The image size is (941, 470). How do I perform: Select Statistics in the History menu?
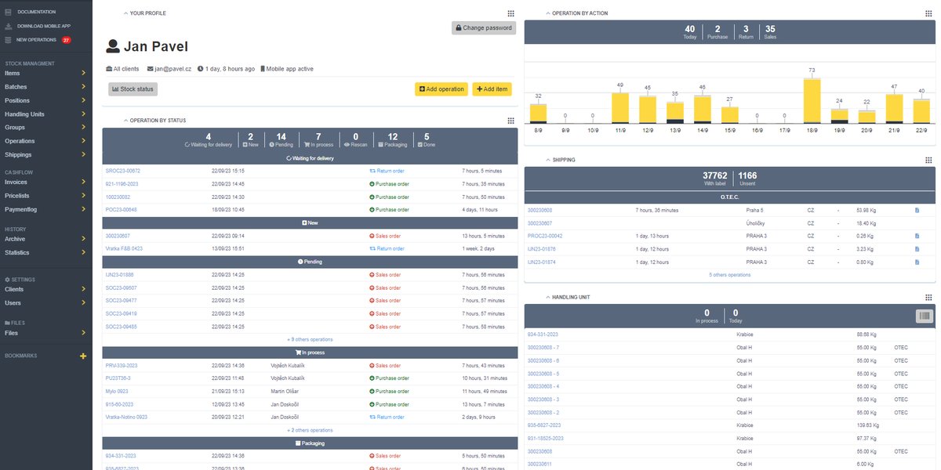(17, 253)
